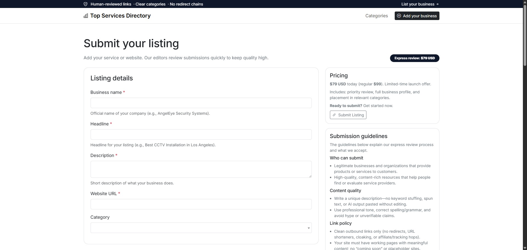Go to Top Services Directory home title
Image resolution: width=527 pixels, height=250 pixels.
click(x=120, y=16)
